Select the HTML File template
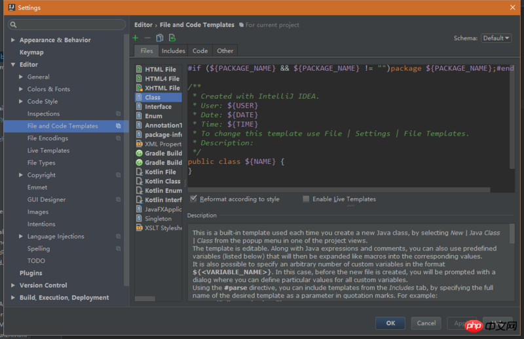The image size is (524, 339). click(x=160, y=70)
